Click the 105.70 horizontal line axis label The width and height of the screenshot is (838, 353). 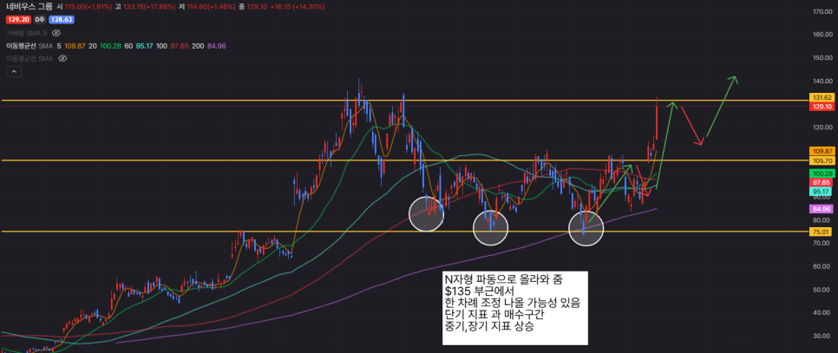[822, 160]
